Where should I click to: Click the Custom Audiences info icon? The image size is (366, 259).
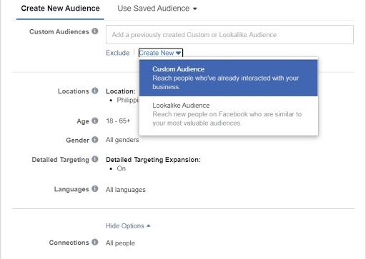95,31
